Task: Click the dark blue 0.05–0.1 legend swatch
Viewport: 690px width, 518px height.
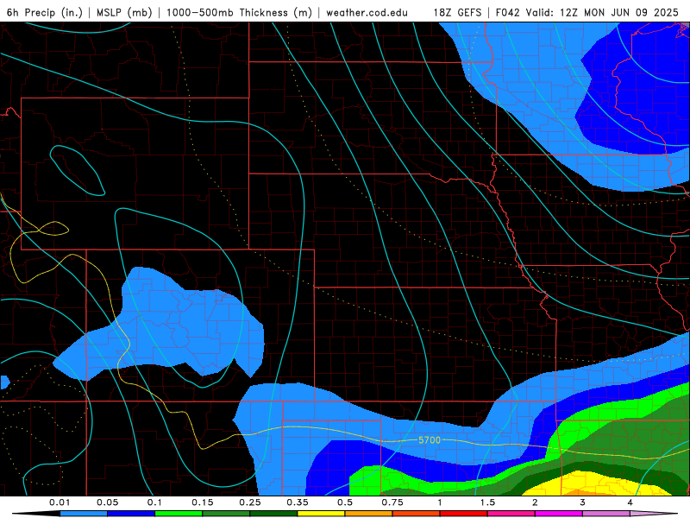Action: 131,514
